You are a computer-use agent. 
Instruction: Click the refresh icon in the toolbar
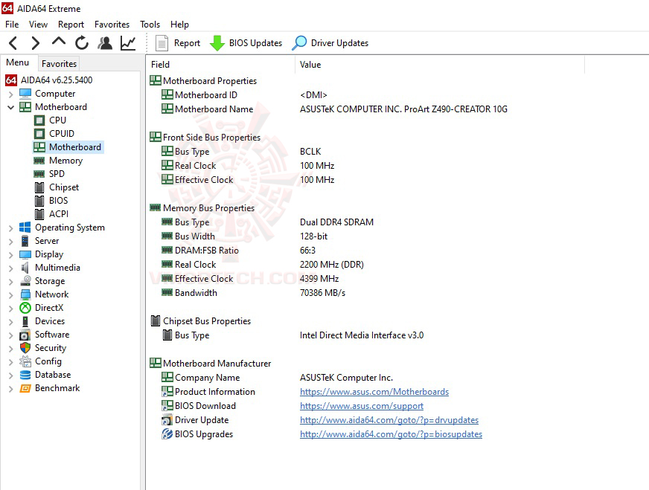click(82, 42)
